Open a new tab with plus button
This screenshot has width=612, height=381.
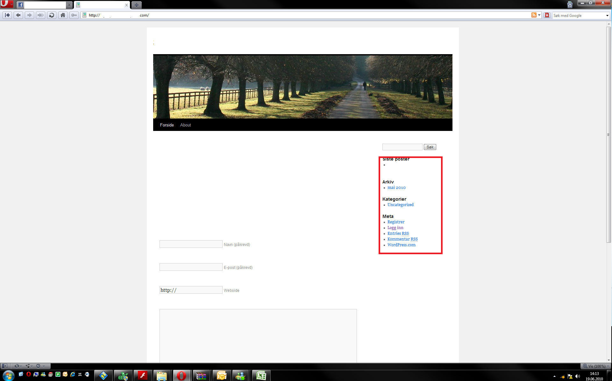tap(136, 5)
